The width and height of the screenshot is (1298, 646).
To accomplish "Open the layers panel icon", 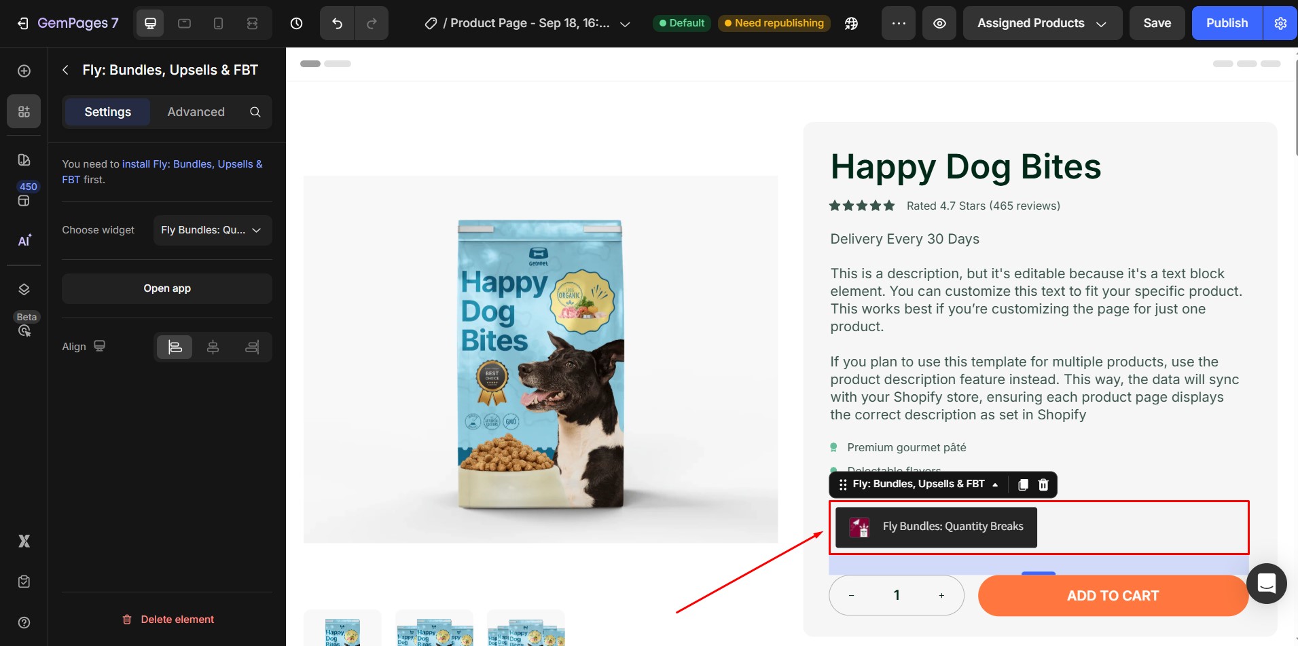I will (24, 290).
